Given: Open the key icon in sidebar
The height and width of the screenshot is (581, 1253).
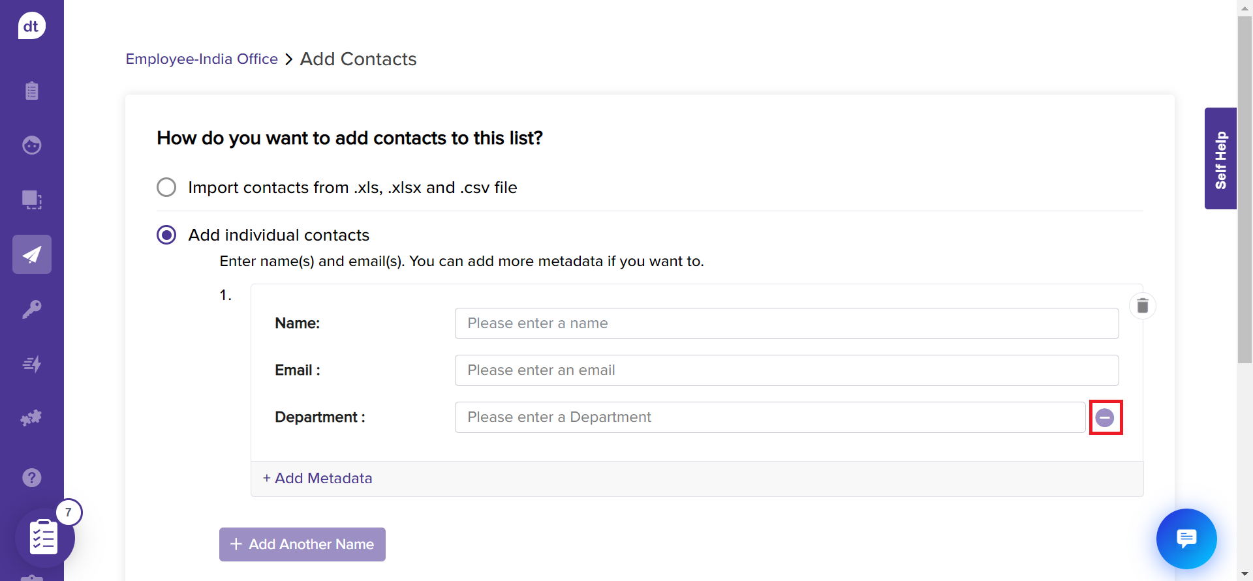Looking at the screenshot, I should [x=31, y=309].
